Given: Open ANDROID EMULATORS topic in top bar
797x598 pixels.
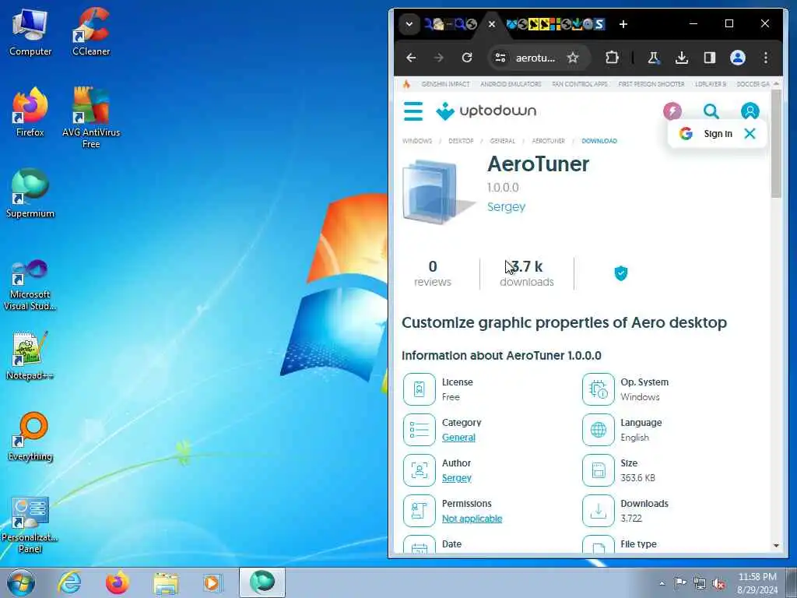Looking at the screenshot, I should click(x=511, y=84).
